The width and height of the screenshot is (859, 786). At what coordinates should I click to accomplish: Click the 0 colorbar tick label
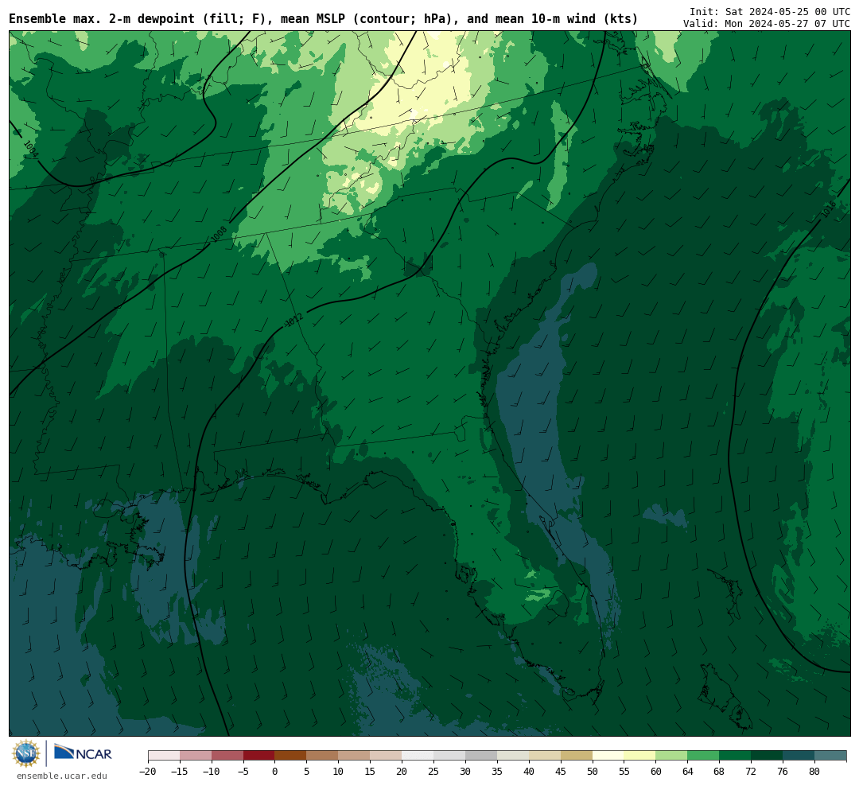(275, 771)
